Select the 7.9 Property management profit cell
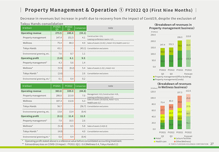219x152 pixels. [x=60, y=121]
